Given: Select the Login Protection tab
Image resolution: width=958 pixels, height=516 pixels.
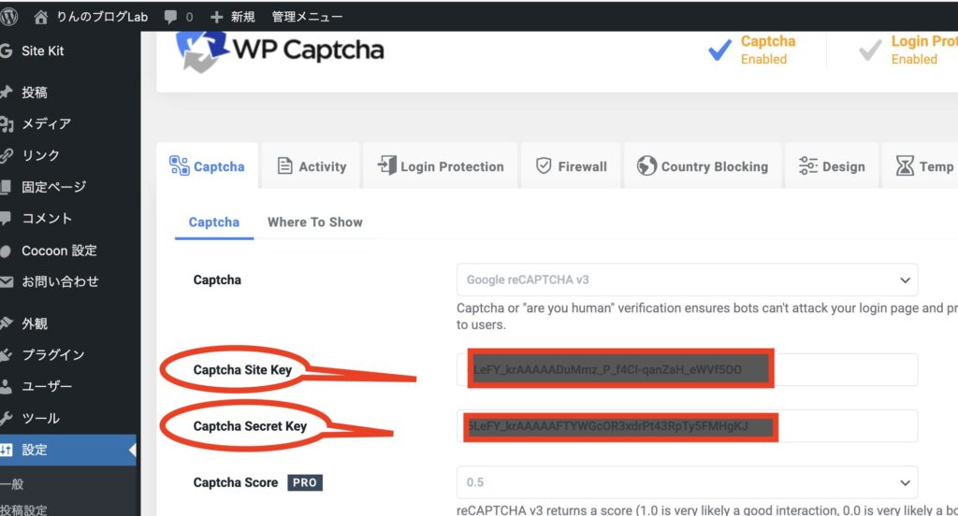Looking at the screenshot, I should click(x=440, y=166).
